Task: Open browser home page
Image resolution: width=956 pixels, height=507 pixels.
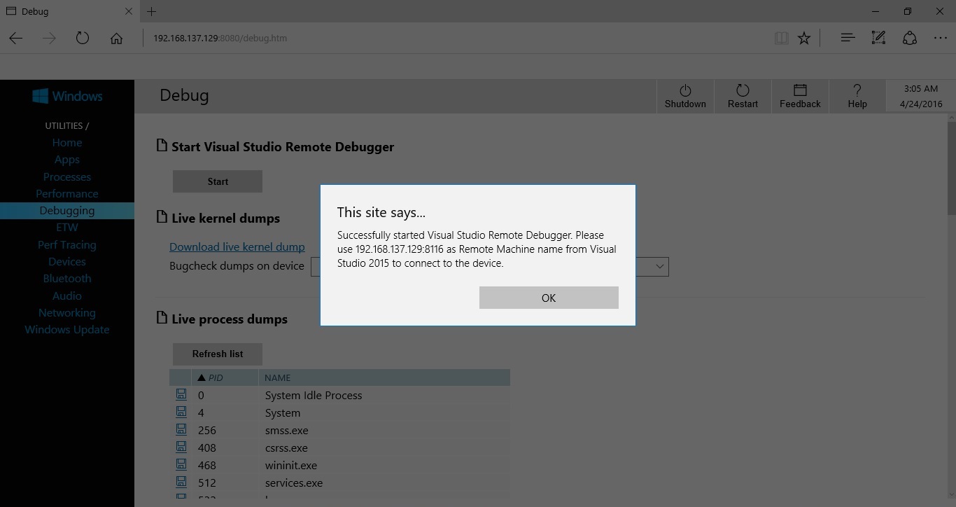Action: (116, 39)
